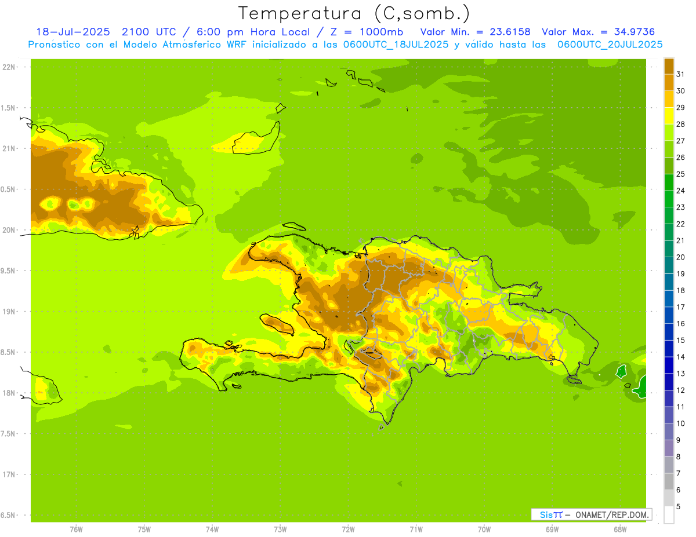Click color scale label '25'
This screenshot has height=537, width=696.
point(680,174)
